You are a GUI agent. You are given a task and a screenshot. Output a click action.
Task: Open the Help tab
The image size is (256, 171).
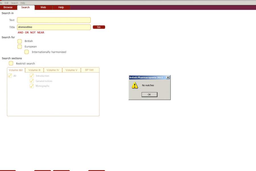pyautogui.click(x=61, y=7)
